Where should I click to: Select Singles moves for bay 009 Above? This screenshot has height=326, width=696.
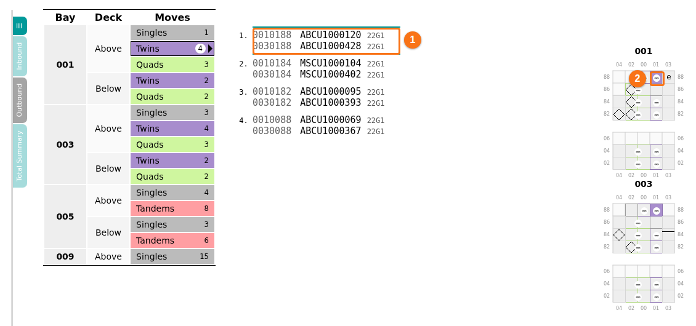(x=172, y=256)
